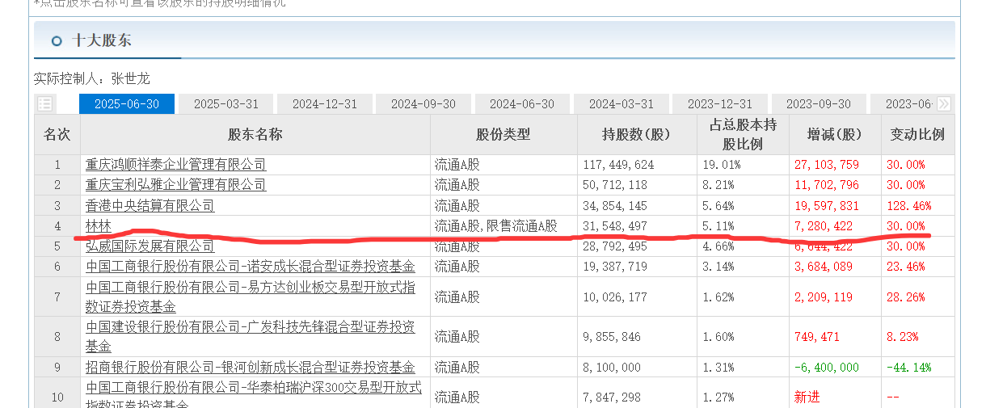The image size is (986, 408).
Task: Click the 香港中央结算有限公司 link
Action: pos(150,205)
